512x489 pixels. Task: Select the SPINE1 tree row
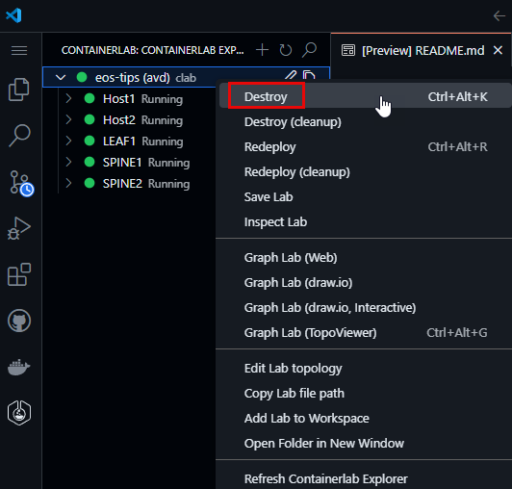coord(129,163)
